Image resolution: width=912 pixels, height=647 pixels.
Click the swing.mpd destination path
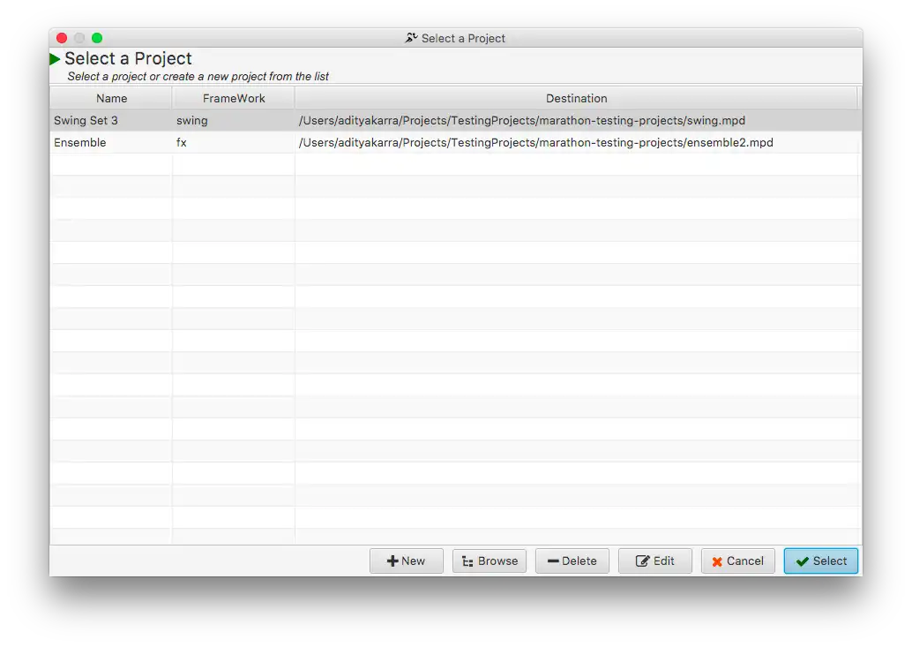[x=522, y=120]
